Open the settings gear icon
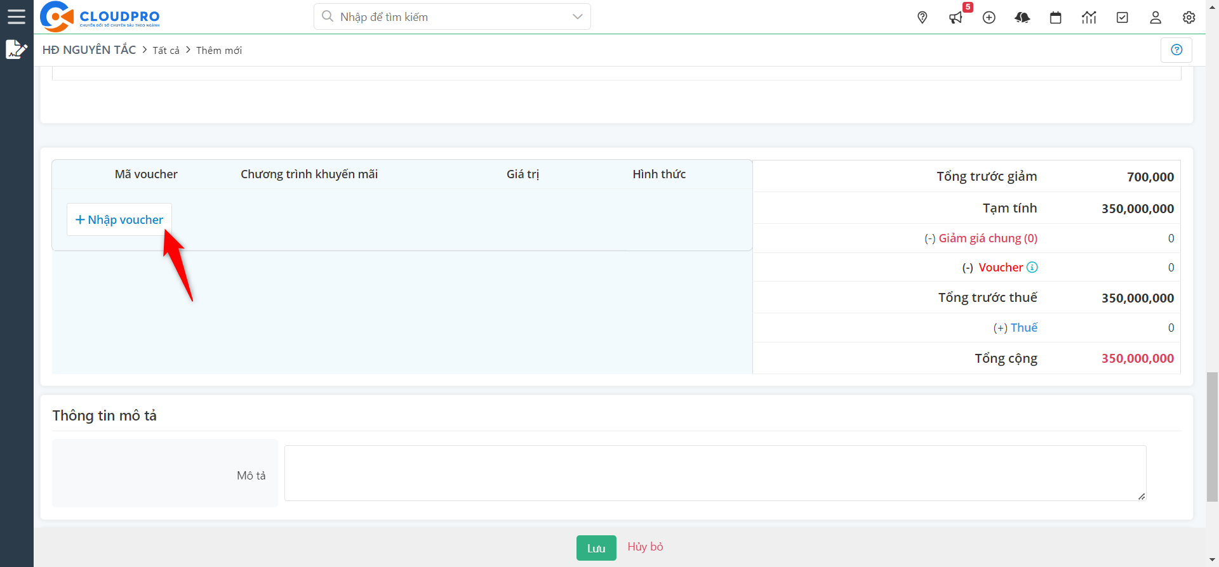Image resolution: width=1219 pixels, height=567 pixels. pyautogui.click(x=1189, y=18)
